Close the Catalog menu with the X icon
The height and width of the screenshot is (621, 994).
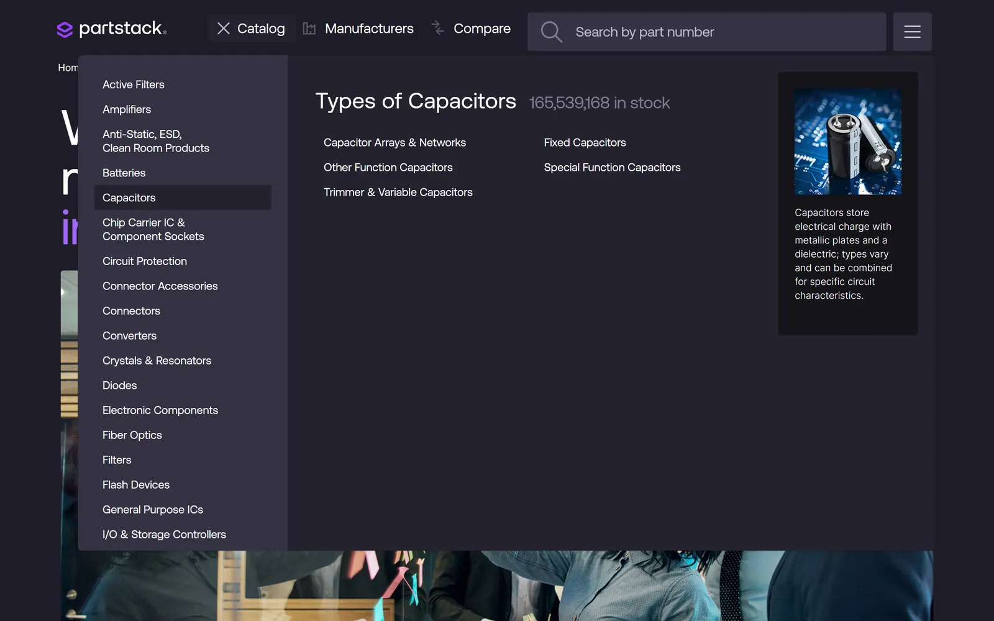pos(224,29)
